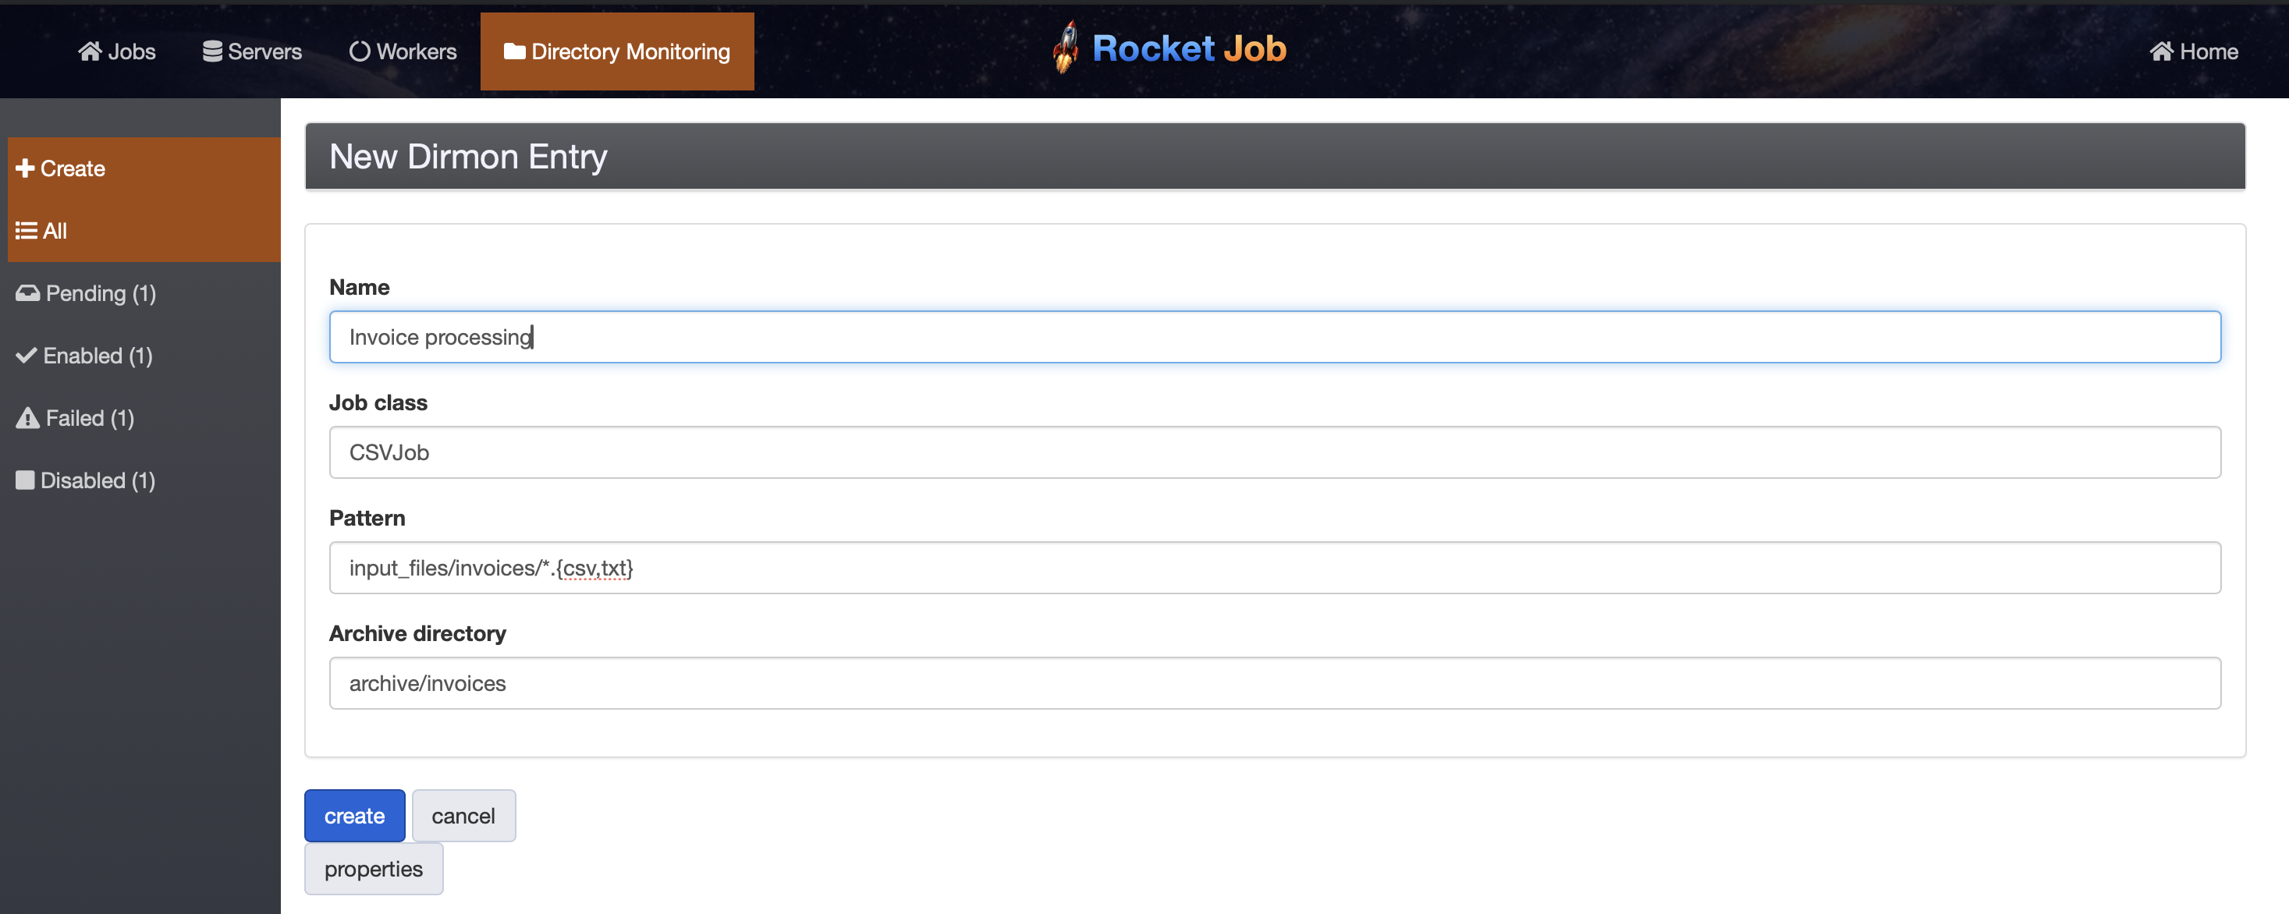Filter by Failed (1) entries
Screen dimensions: 2289x914
coord(144,418)
